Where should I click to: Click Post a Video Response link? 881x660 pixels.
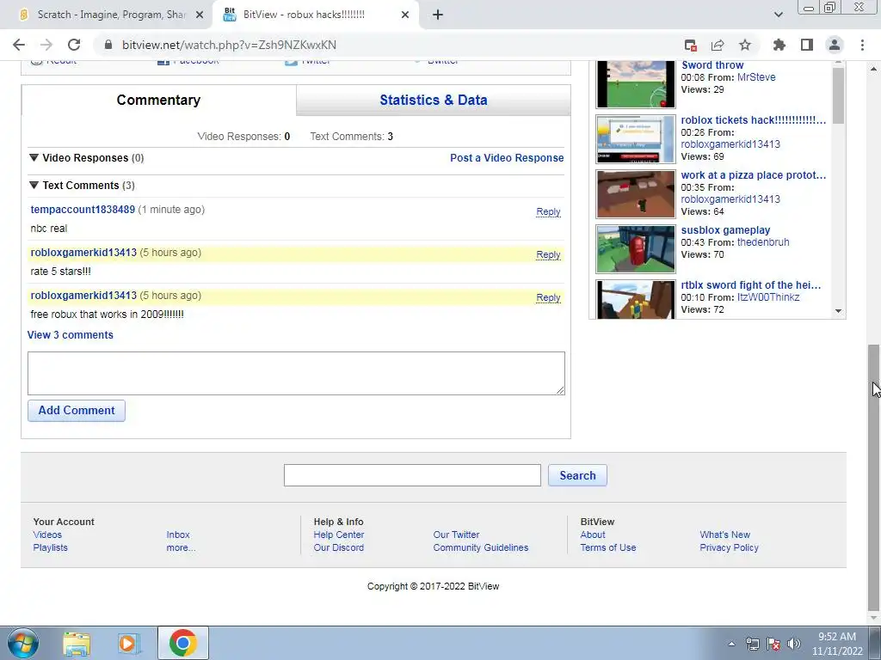click(507, 158)
